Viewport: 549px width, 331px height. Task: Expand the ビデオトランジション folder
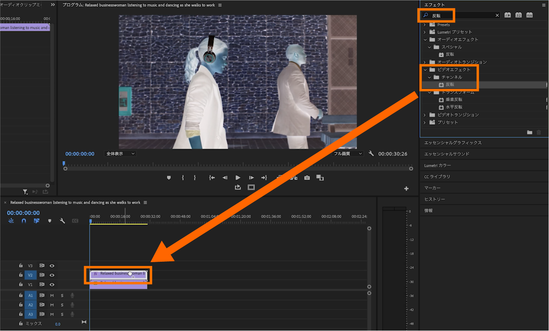coord(425,115)
